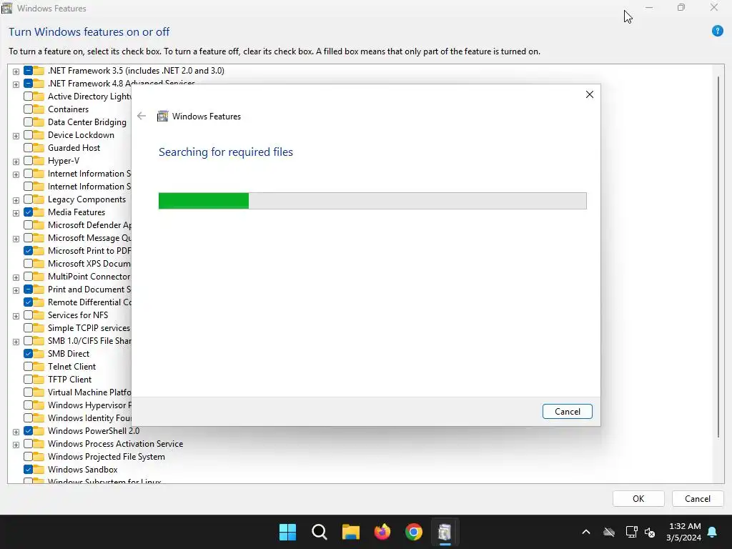
Task: Open File Explorer from taskbar
Action: pyautogui.click(x=350, y=532)
